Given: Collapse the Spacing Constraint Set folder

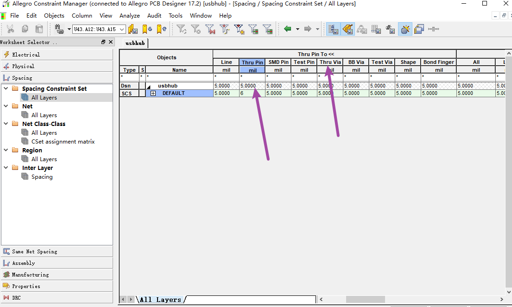Looking at the screenshot, I should 6,88.
